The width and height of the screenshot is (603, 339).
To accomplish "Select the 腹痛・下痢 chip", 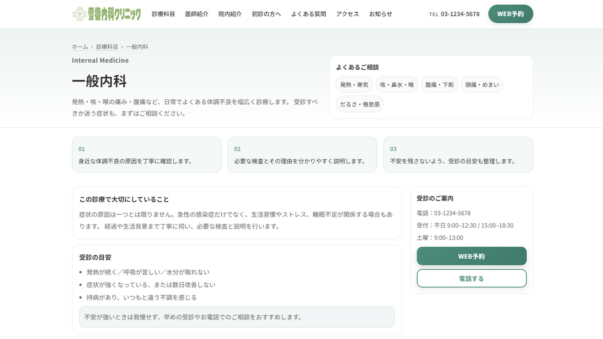I will [x=439, y=85].
